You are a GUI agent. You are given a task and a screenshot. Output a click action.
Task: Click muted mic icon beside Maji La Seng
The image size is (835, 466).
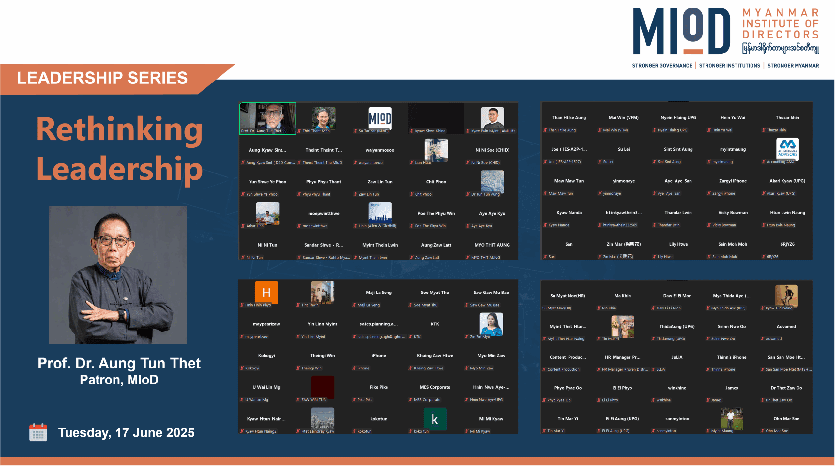354,305
